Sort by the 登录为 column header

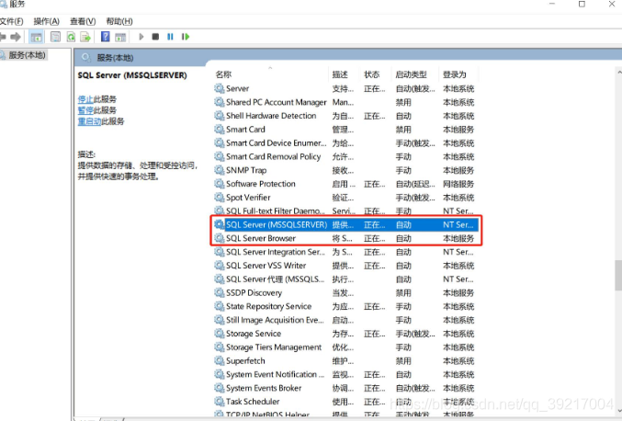coord(455,74)
